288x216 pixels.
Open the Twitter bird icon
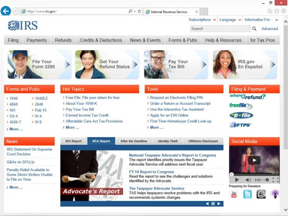(x=247, y=194)
